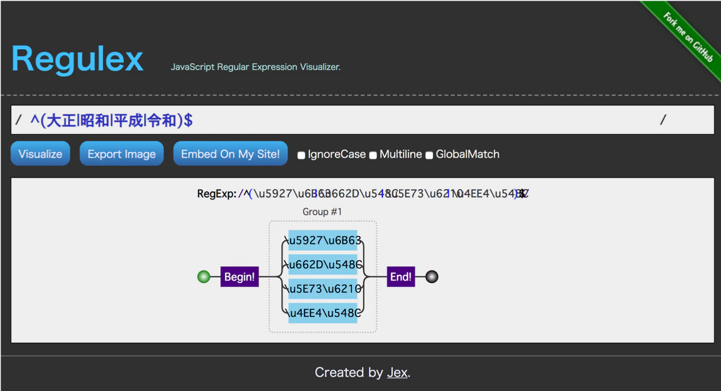Select the \u5927\u6B63 branch node

point(323,240)
